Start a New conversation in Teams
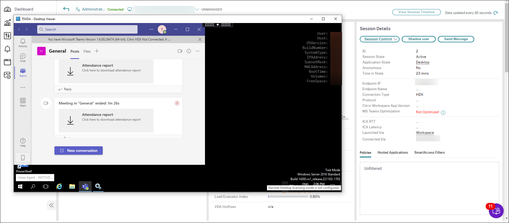Viewport: 509px width, 223px height. click(x=79, y=151)
